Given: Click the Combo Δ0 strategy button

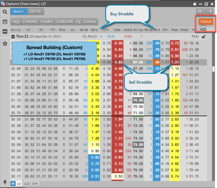Looking at the screenshot, I should [x=64, y=22].
